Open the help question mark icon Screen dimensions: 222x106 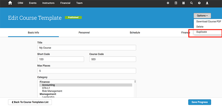click(x=199, y=3)
